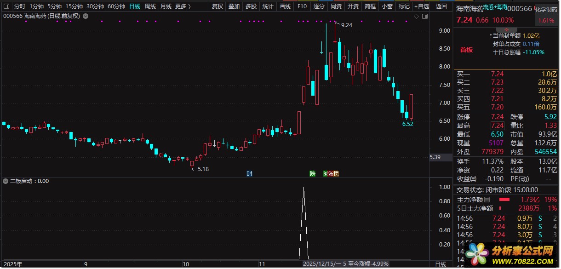Click 内盘 value 546554
Viewport: 561px width, 269px height.
pos(546,152)
